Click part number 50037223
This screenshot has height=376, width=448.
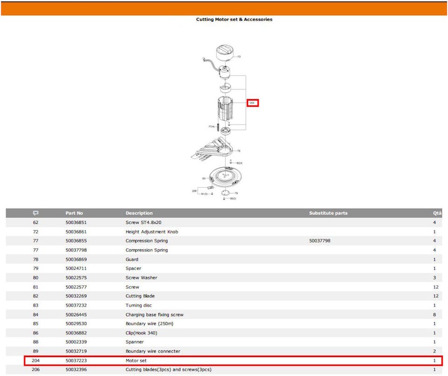point(76,361)
